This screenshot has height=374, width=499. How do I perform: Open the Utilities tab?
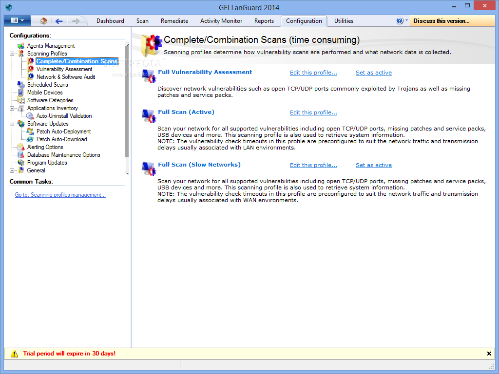(x=344, y=21)
